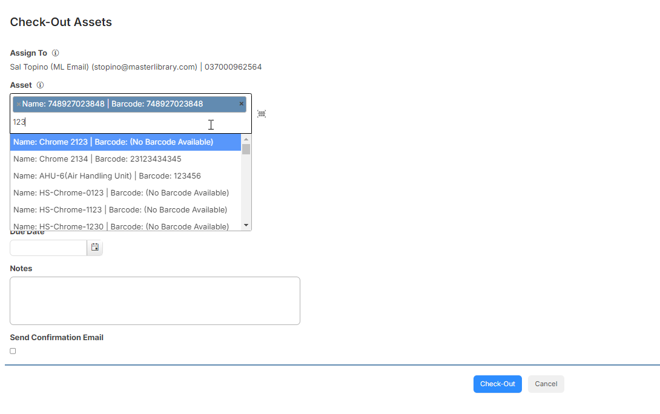Select HS-Chrome-0123 from the results

[x=125, y=192]
